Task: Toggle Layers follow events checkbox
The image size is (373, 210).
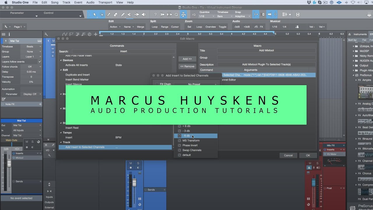Action: coord(40,62)
